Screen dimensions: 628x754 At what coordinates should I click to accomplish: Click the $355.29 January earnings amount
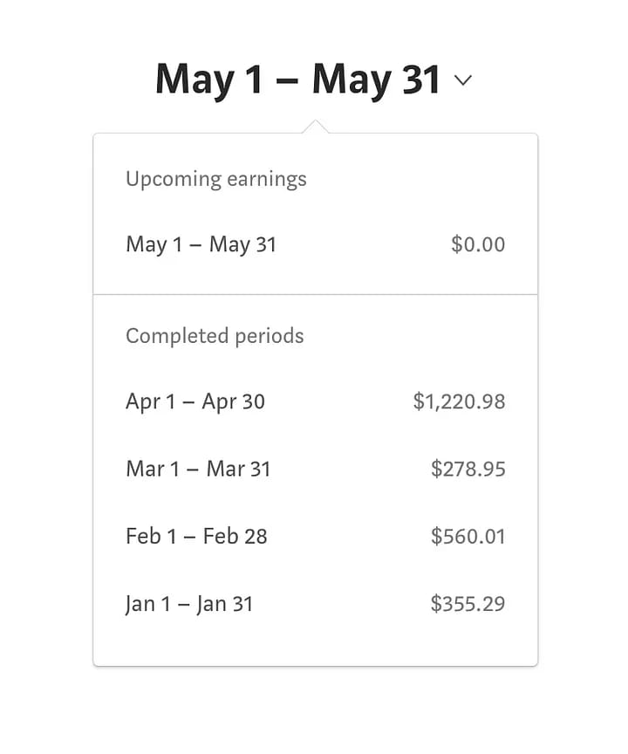[x=468, y=604]
